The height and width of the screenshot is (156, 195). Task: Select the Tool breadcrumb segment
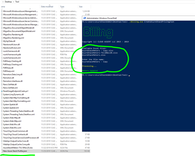coord(17,2)
